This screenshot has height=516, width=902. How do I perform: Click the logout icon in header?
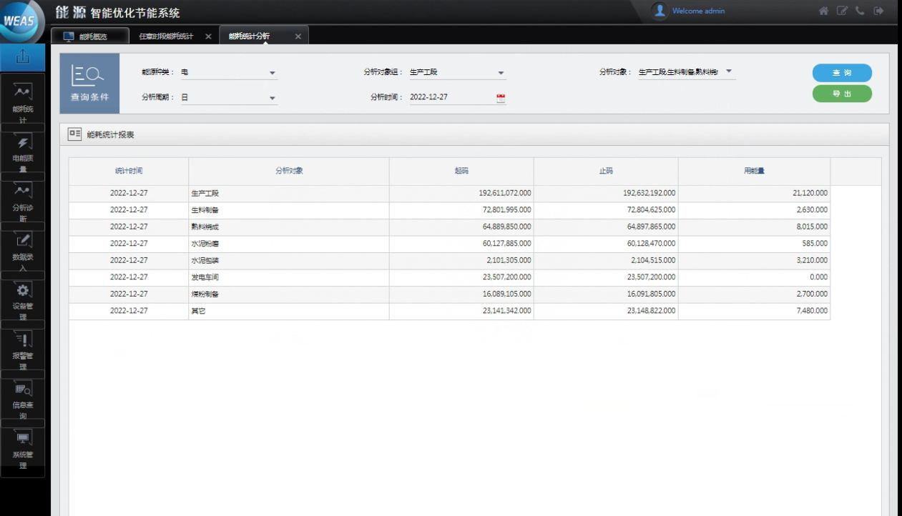click(x=878, y=11)
